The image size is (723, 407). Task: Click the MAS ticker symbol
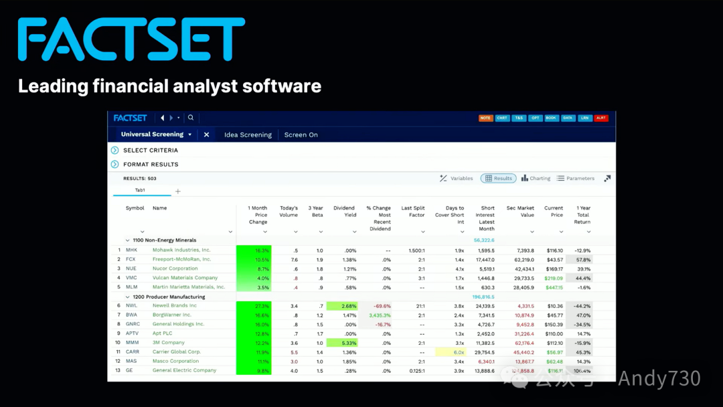(131, 361)
